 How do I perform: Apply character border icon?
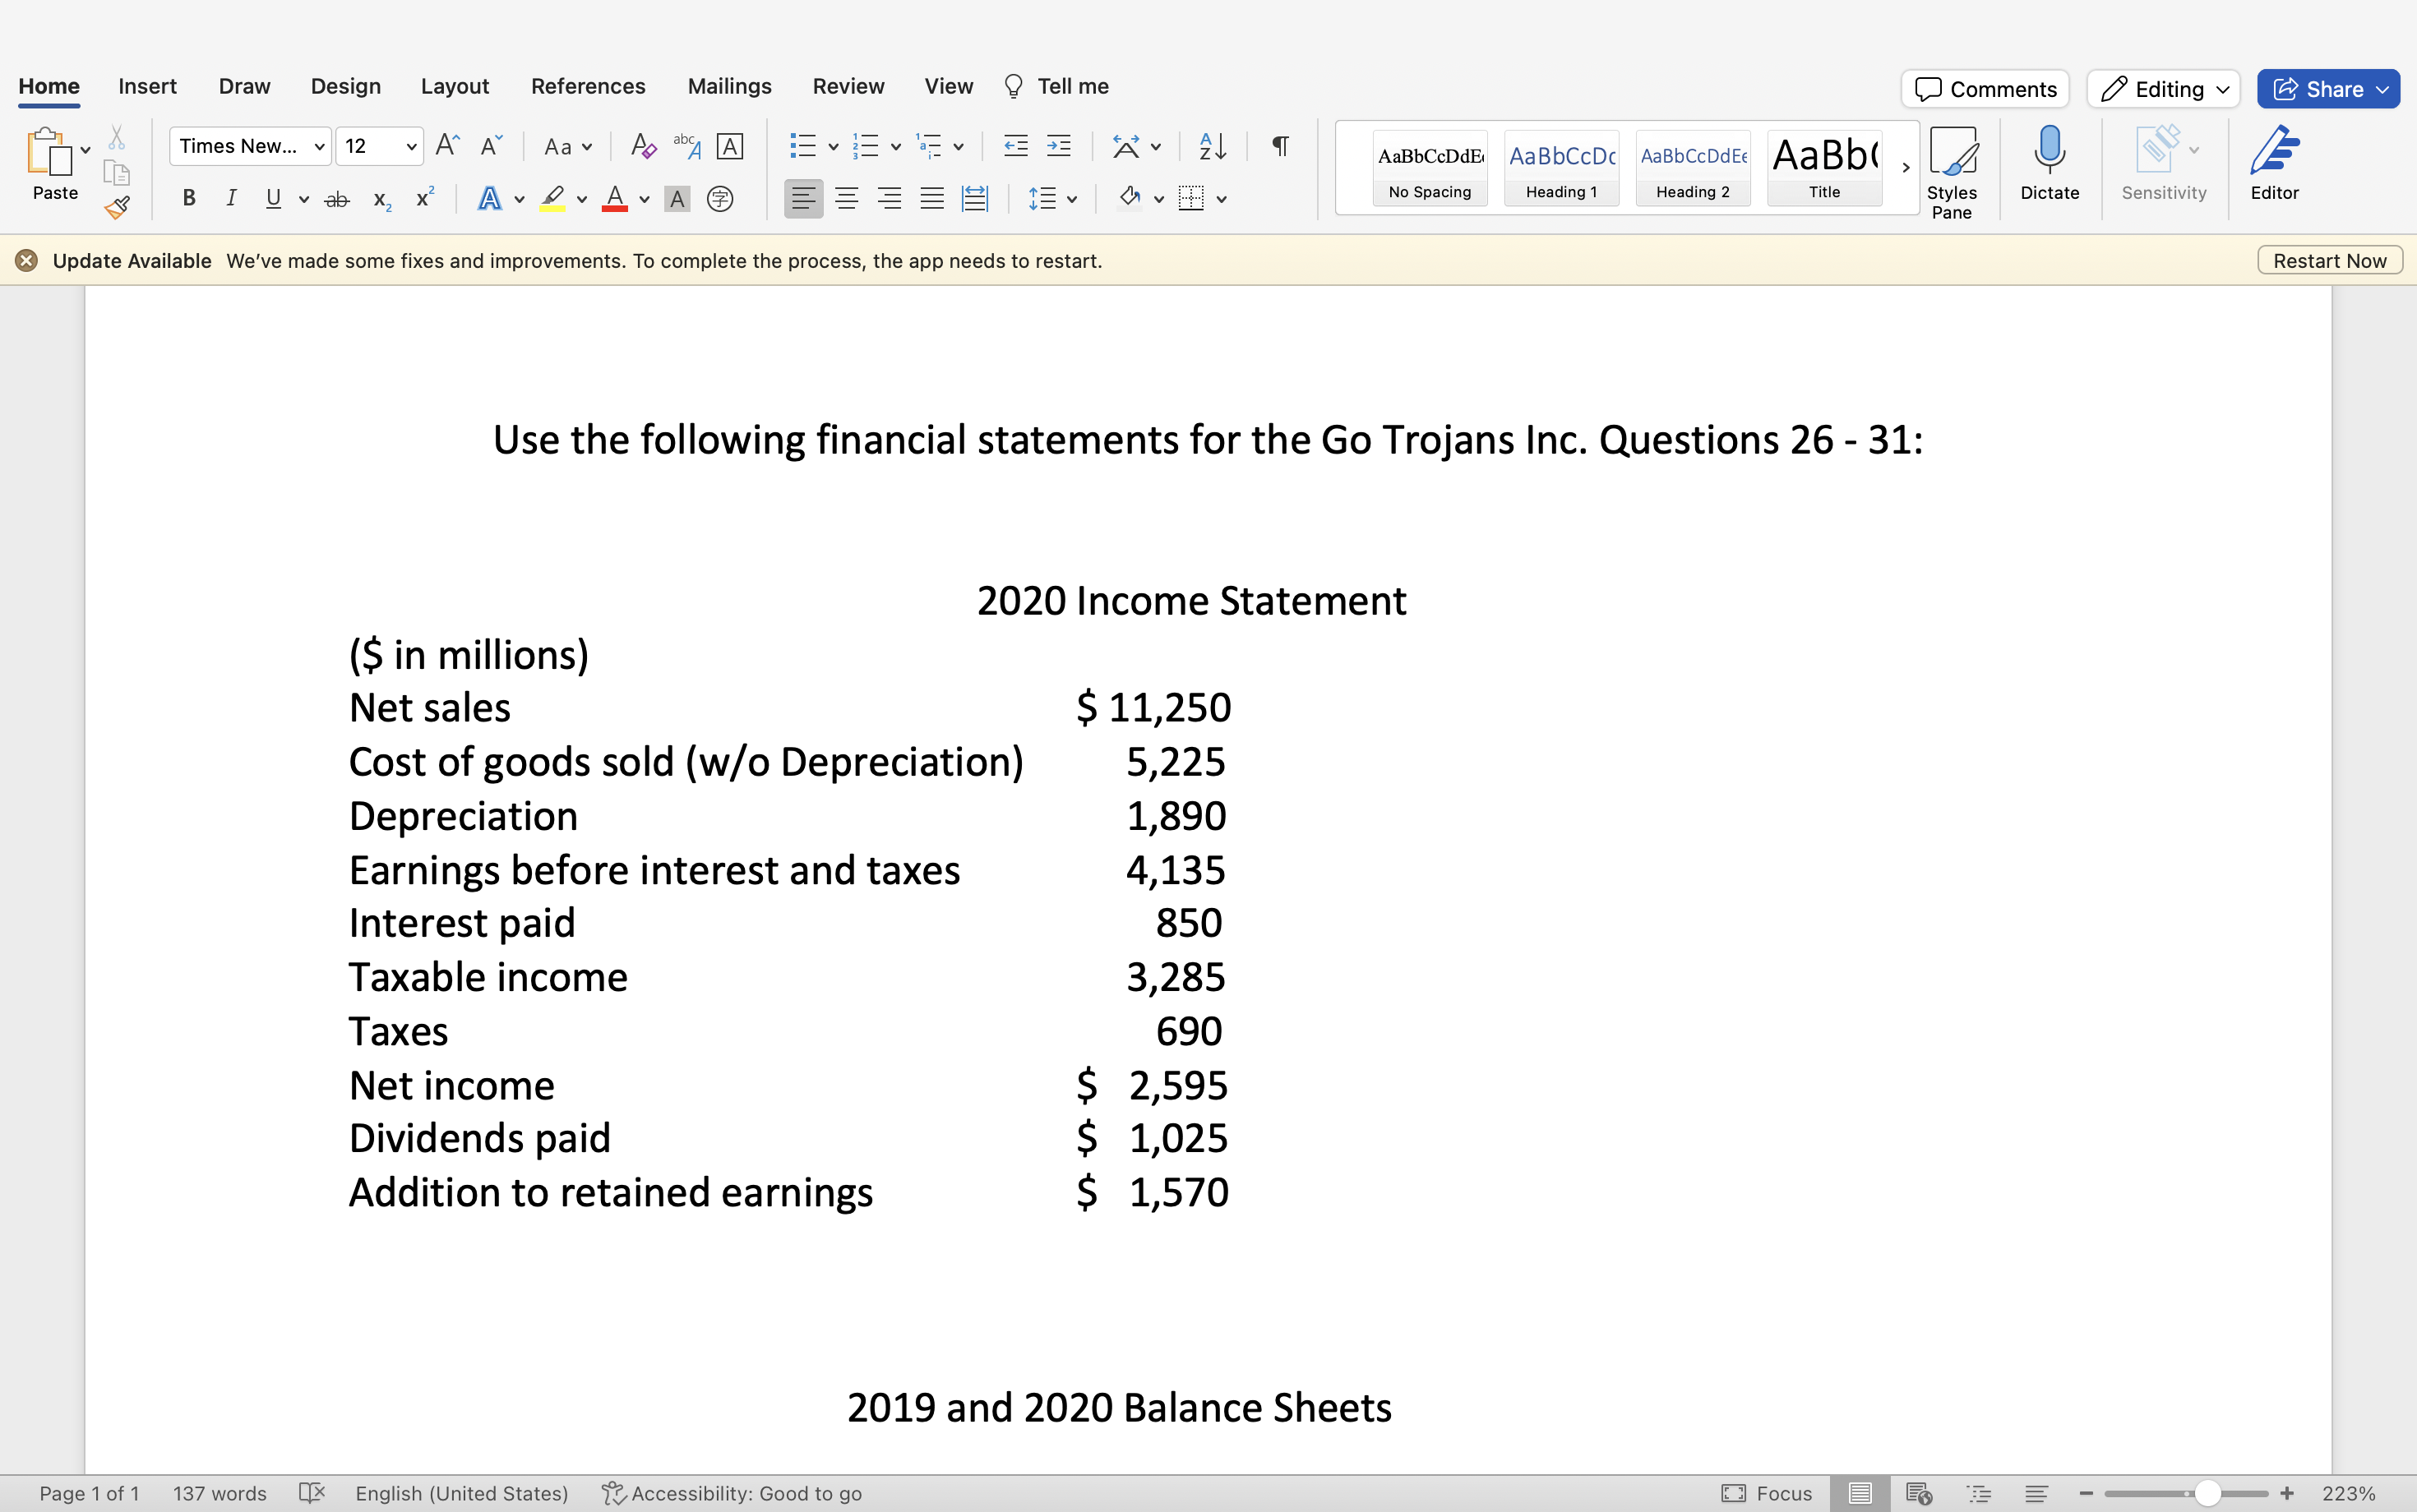[730, 146]
